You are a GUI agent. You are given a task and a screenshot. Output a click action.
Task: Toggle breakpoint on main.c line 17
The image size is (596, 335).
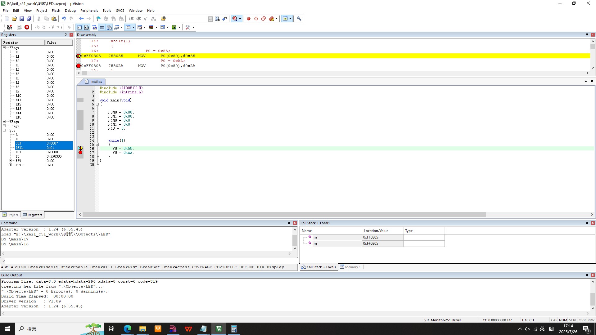(x=80, y=153)
